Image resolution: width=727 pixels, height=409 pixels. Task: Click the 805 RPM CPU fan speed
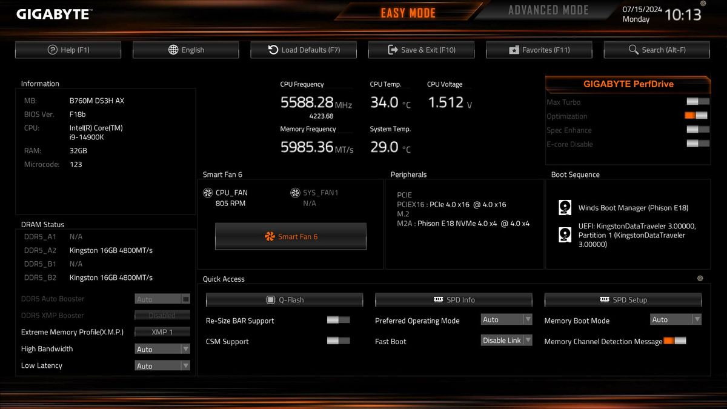click(x=230, y=204)
